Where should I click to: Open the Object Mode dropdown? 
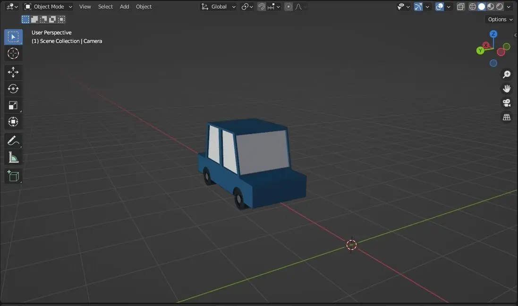click(x=48, y=7)
